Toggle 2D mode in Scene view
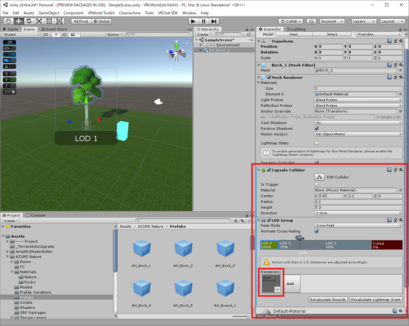The height and width of the screenshot is (326, 409). click(46, 34)
